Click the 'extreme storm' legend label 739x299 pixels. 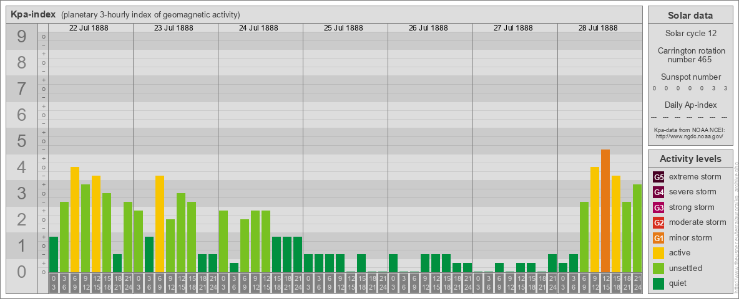click(695, 178)
